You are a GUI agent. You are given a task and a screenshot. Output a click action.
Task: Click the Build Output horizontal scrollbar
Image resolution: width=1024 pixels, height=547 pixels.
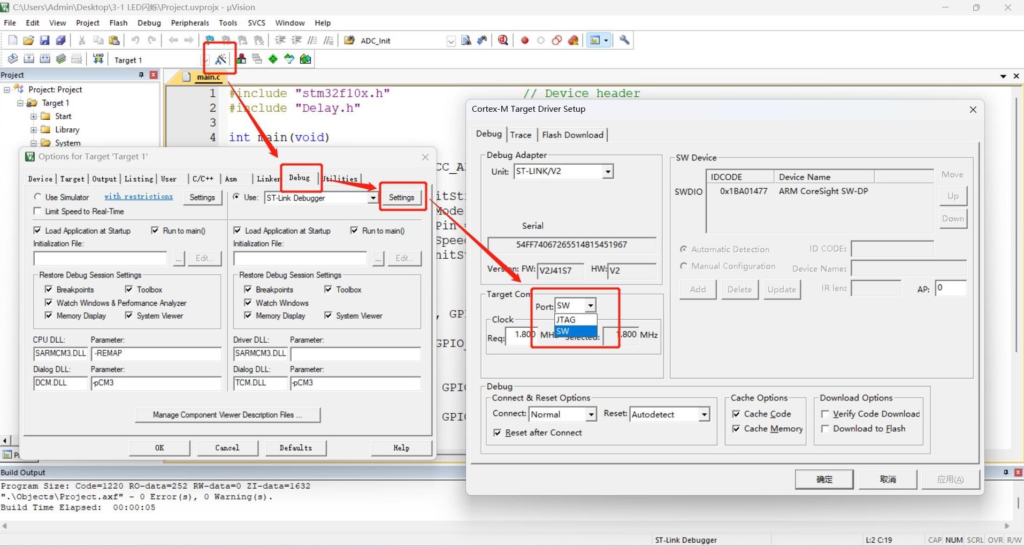coord(506,526)
